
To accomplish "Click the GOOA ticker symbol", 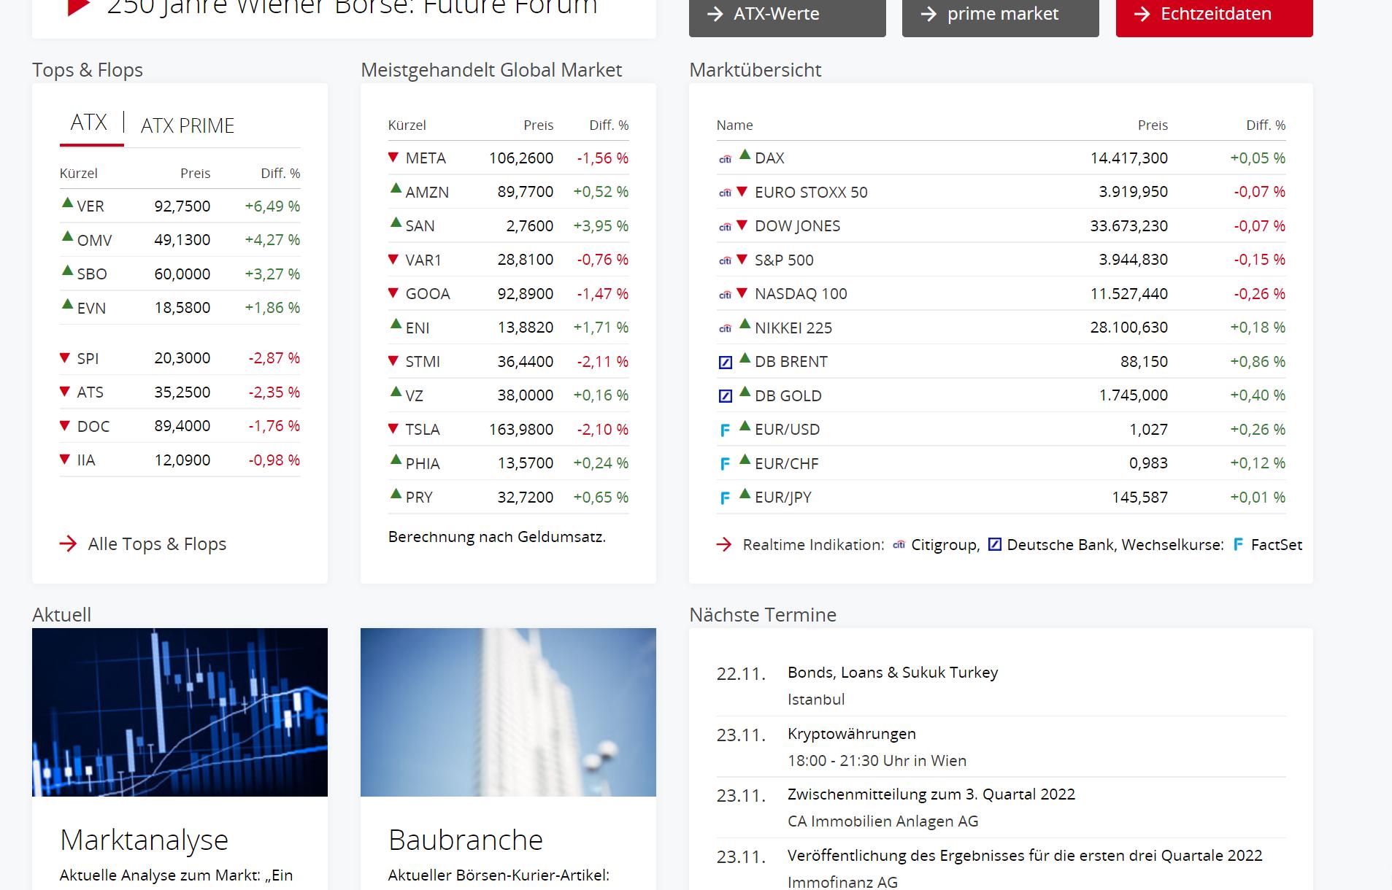I will (x=428, y=294).
